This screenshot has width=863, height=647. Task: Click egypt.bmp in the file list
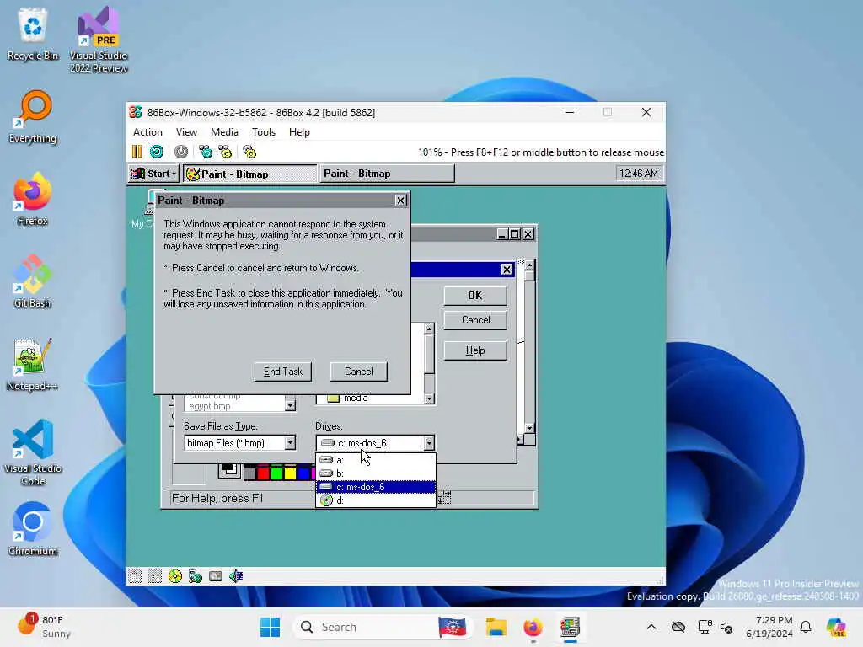coord(210,406)
